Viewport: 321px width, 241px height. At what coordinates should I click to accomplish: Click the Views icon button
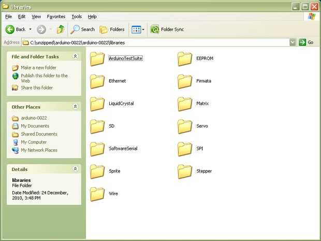coord(136,30)
